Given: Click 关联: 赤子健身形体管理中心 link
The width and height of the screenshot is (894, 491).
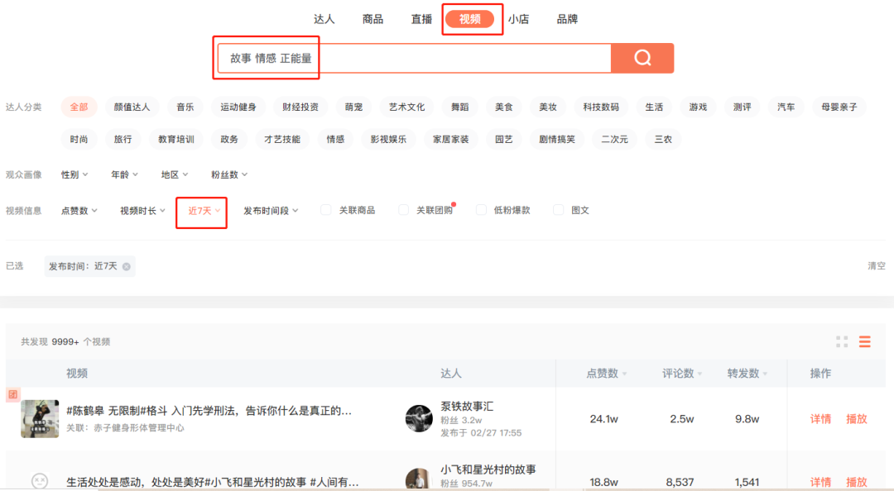Looking at the screenshot, I should coord(125,428).
